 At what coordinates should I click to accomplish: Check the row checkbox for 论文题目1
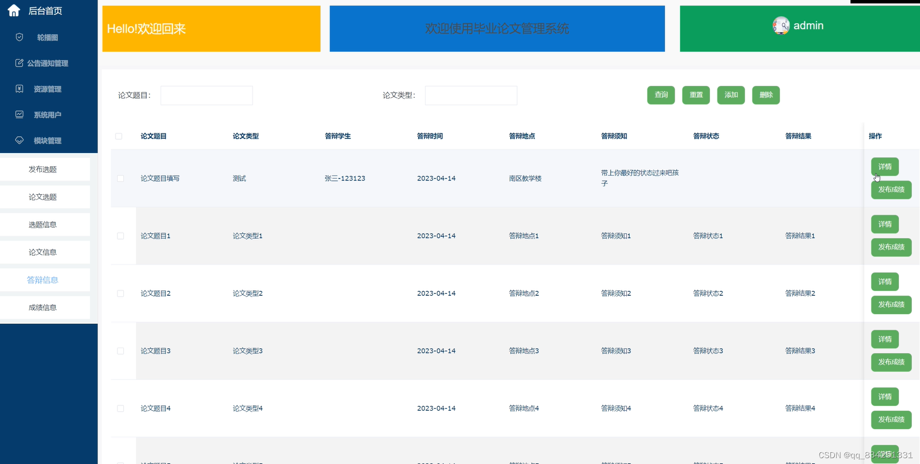coord(121,236)
